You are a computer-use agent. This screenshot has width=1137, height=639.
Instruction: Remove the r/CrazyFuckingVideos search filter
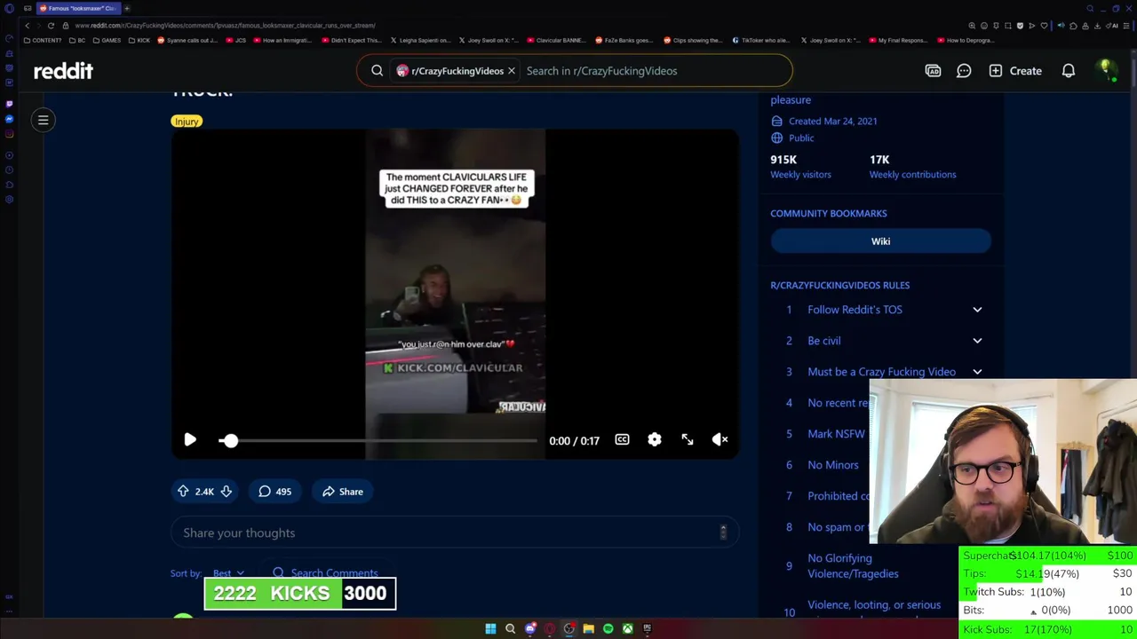coord(512,71)
